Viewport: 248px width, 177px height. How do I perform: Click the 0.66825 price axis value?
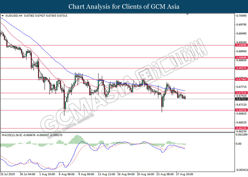(x=242, y=114)
